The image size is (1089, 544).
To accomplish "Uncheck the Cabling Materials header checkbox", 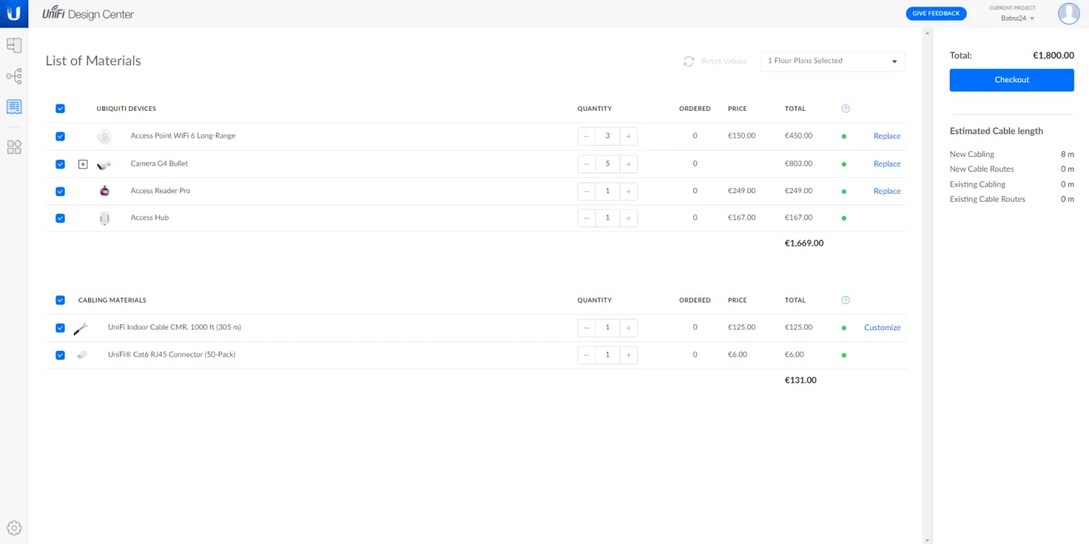I will click(60, 300).
